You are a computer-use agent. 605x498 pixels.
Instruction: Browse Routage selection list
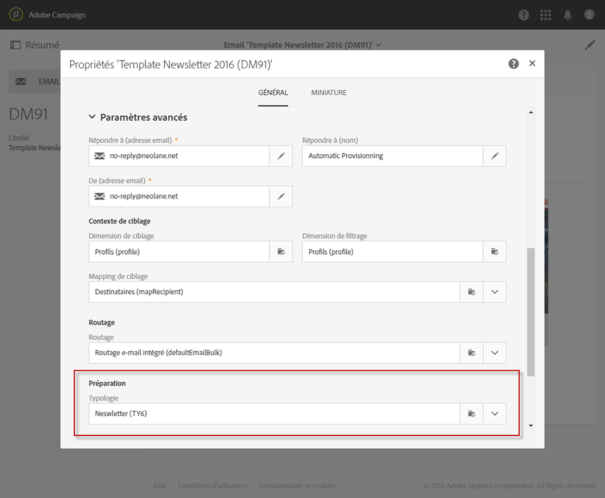(x=472, y=353)
